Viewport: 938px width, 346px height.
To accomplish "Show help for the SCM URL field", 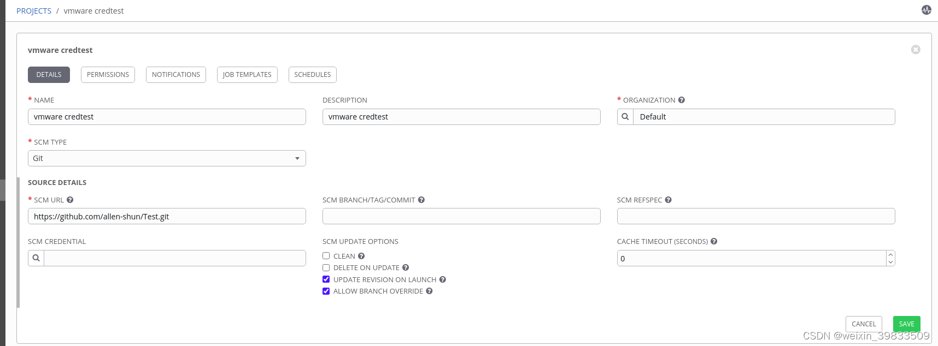I will click(x=70, y=200).
